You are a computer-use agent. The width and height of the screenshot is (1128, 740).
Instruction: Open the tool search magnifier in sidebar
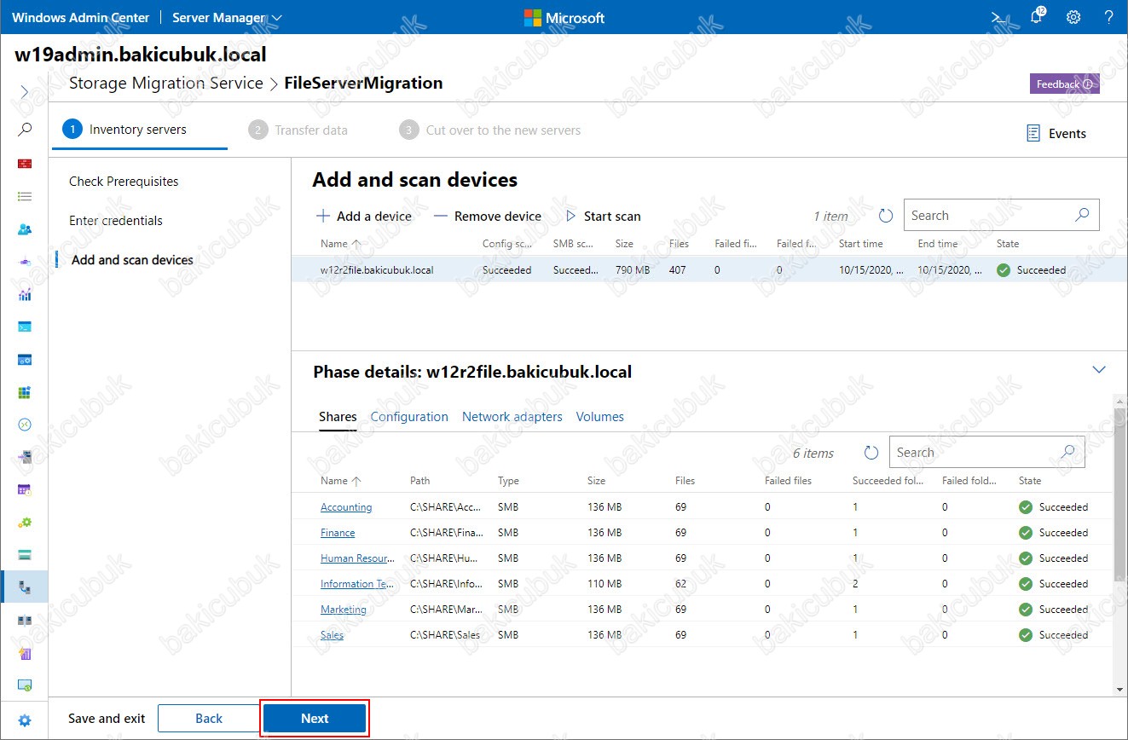tap(25, 130)
